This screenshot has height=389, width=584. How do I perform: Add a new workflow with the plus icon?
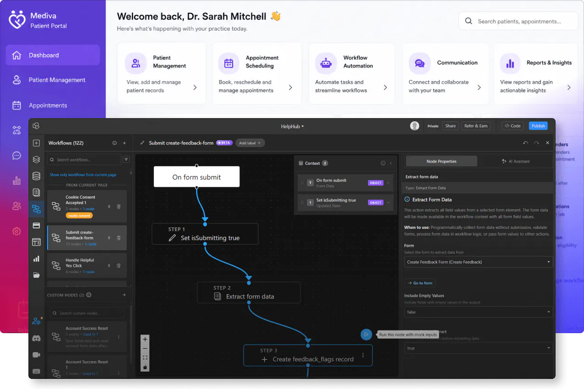point(124,143)
